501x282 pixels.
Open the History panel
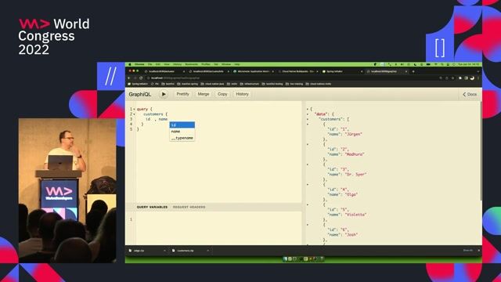242,94
